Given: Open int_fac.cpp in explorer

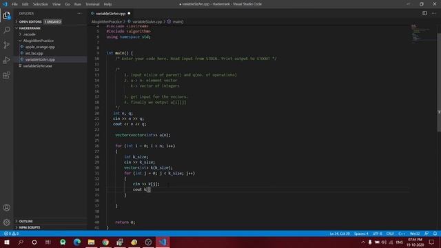Looking at the screenshot, I should point(34,53).
